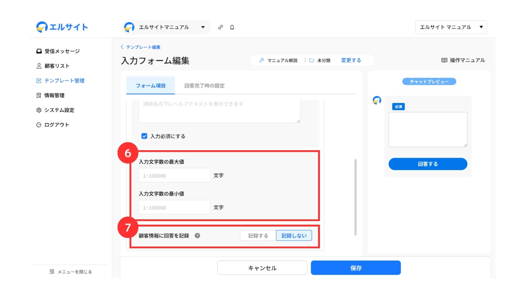Click wrench icon next to マニュアル解説
525x295 pixels.
(262, 60)
